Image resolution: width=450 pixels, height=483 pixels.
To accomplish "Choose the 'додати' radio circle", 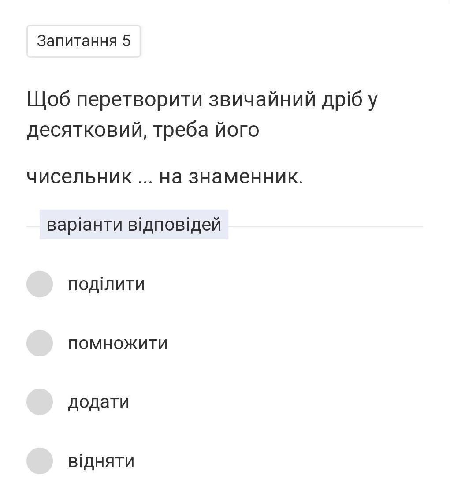I will [40, 402].
